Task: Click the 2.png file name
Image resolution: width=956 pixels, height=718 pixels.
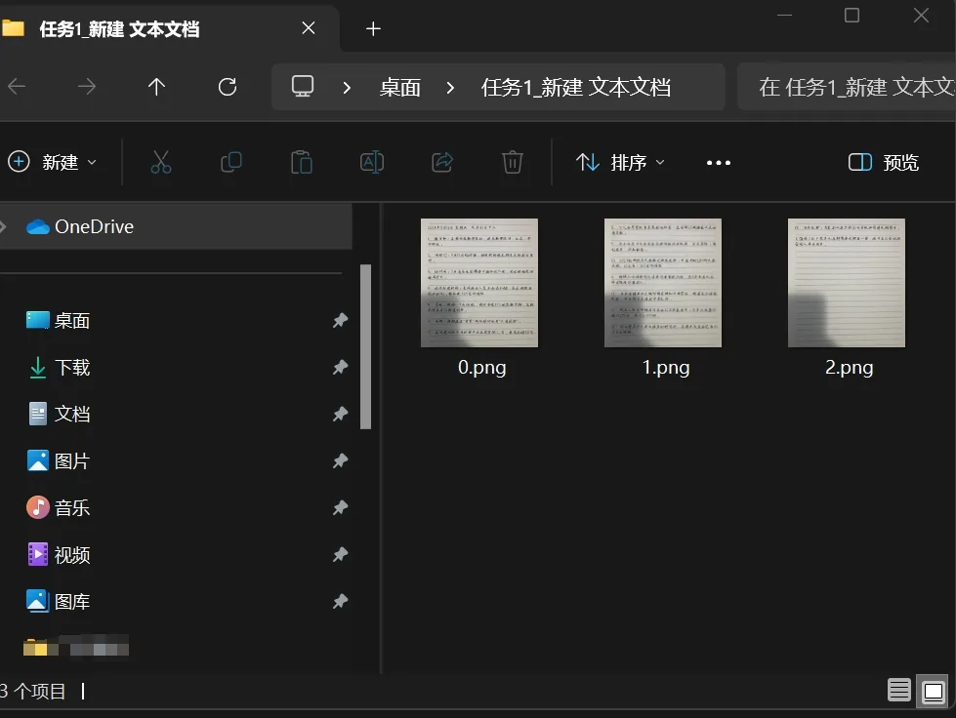Action: click(849, 367)
